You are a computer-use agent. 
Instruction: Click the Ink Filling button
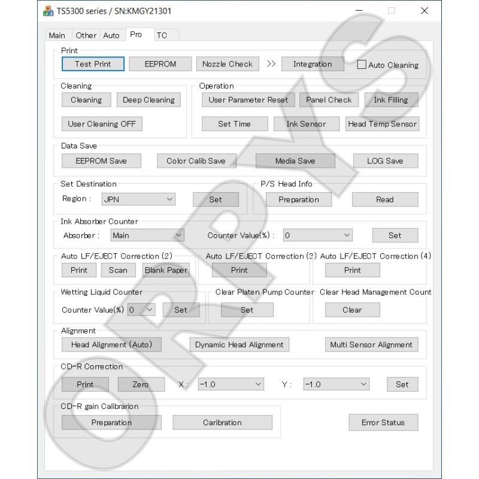[x=391, y=100]
